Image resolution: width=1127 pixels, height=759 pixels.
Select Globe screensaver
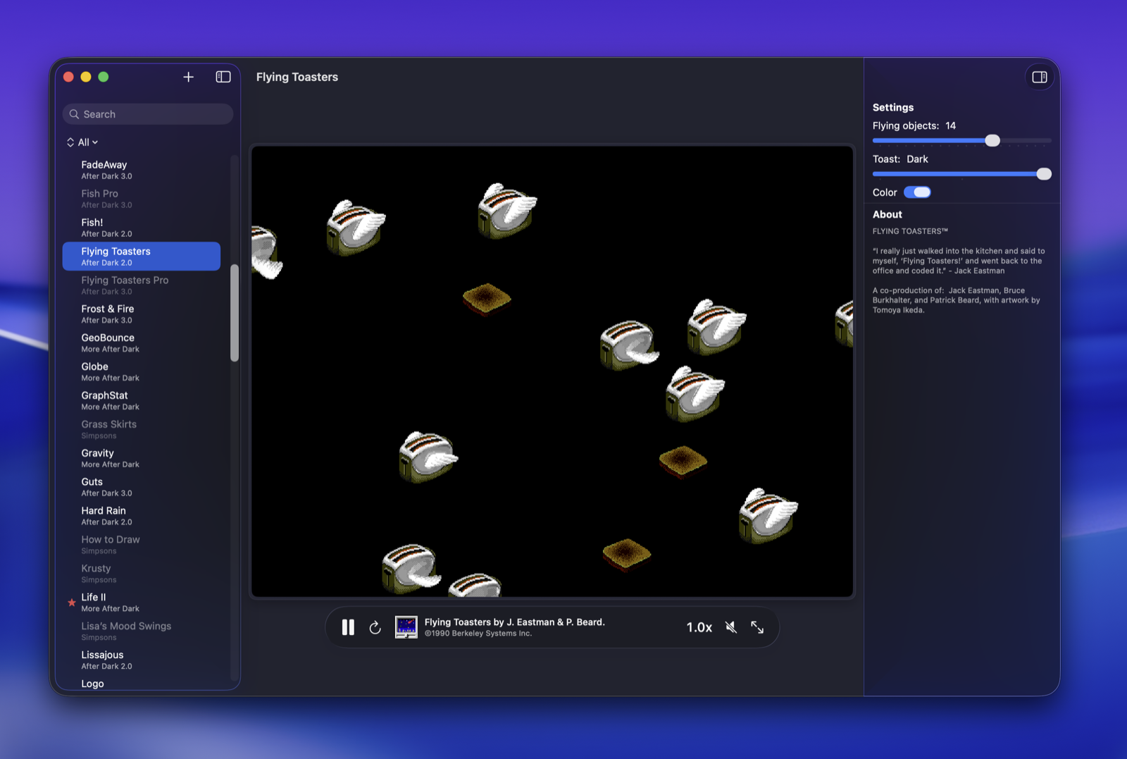(142, 372)
